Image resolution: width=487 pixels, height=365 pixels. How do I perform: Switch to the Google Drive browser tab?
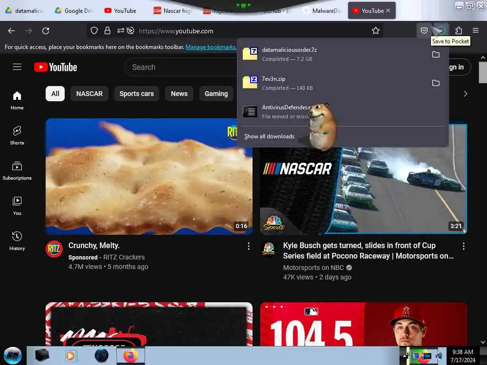[75, 11]
